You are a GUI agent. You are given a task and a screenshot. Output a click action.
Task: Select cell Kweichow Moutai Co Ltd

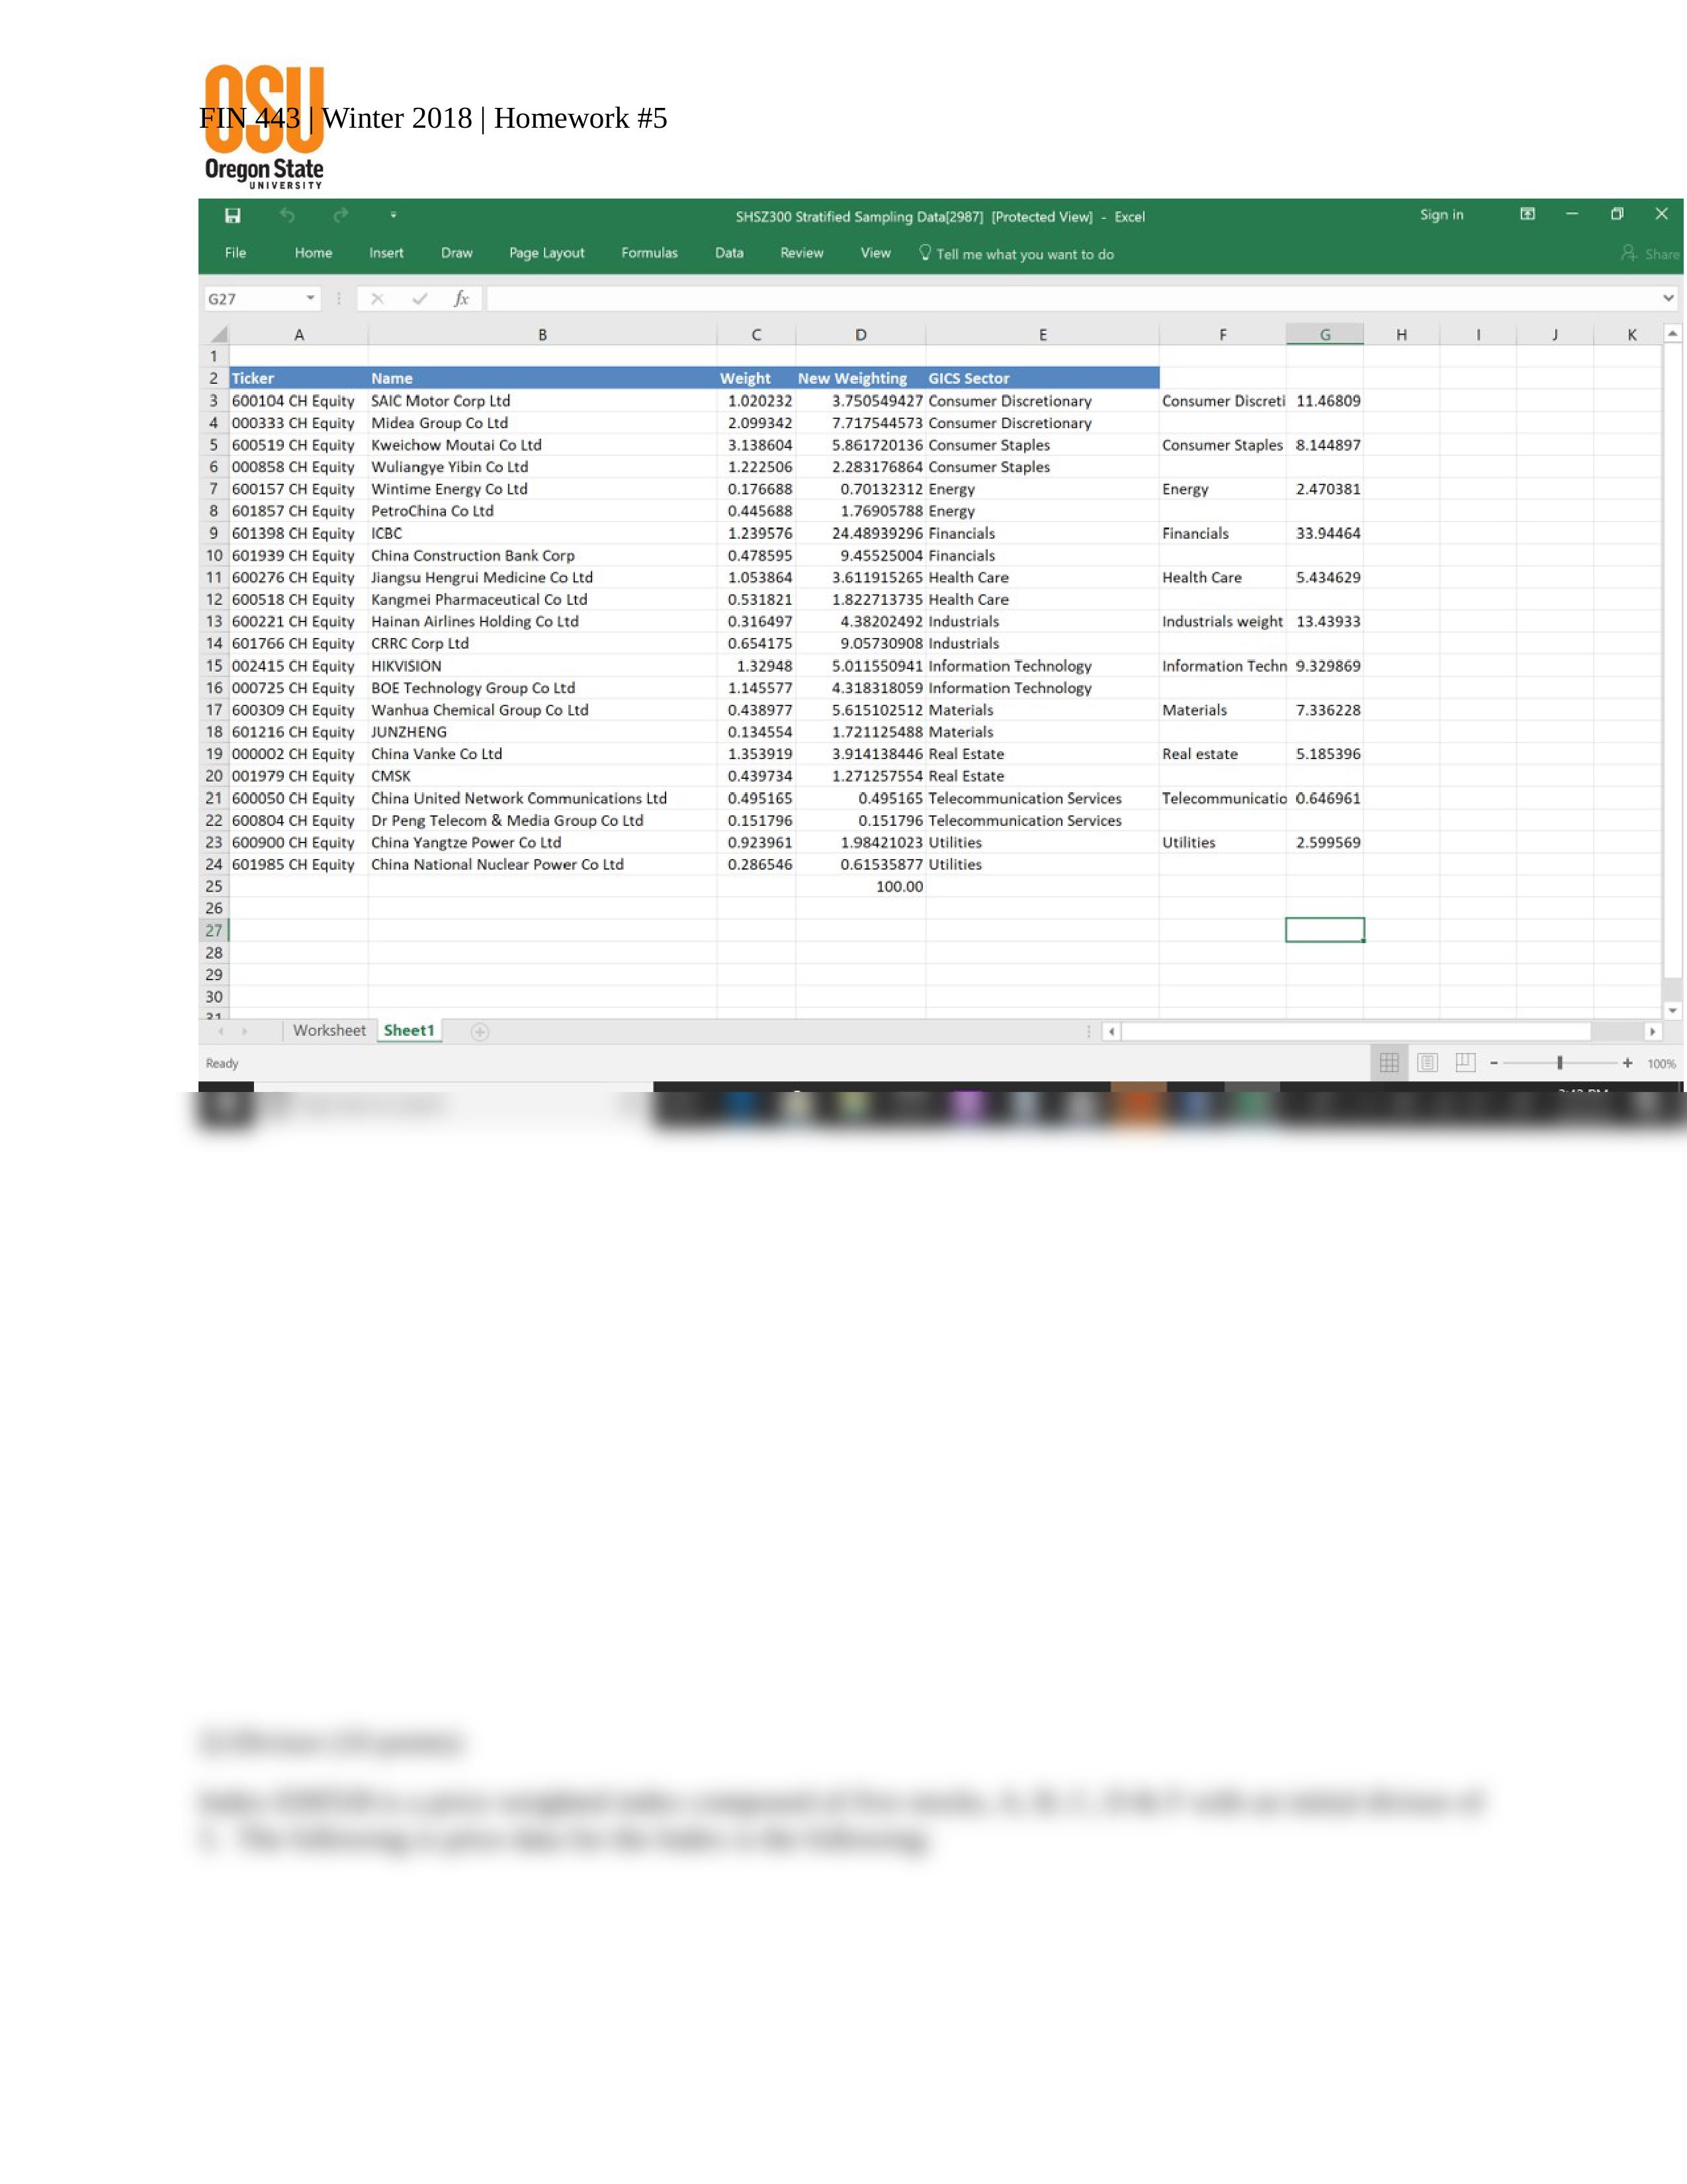click(x=542, y=445)
